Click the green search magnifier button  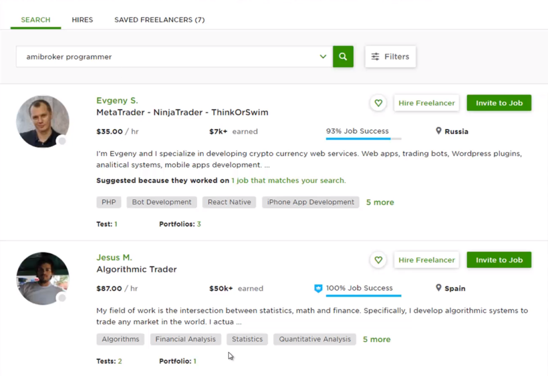(x=343, y=57)
